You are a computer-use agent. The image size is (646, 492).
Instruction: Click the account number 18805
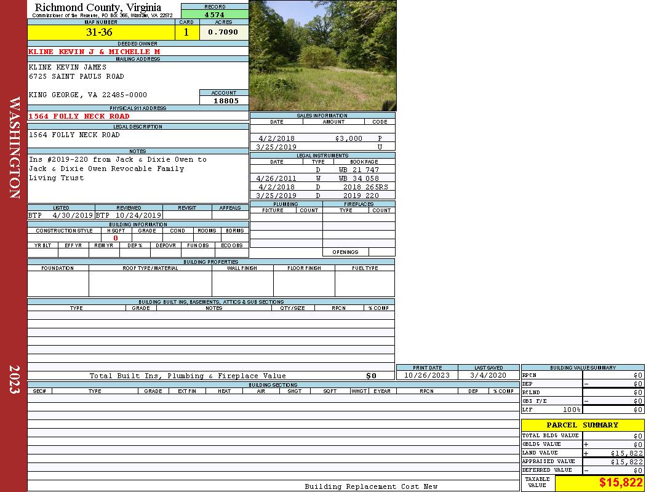click(x=224, y=101)
